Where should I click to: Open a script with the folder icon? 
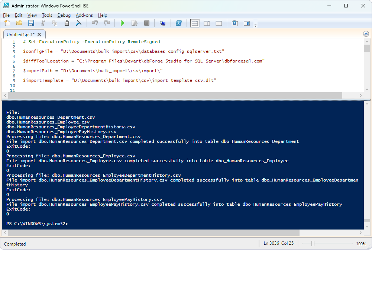19,23
